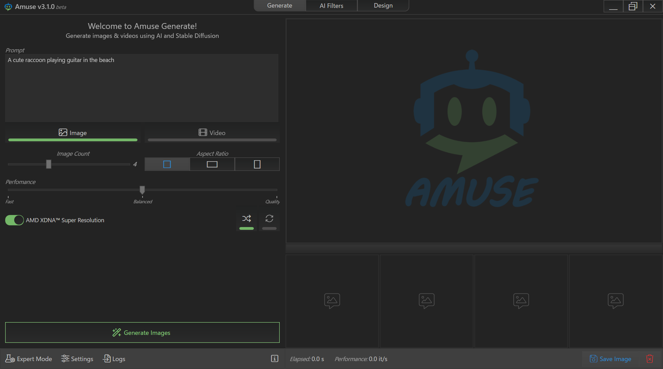This screenshot has height=369, width=663.
Task: Click inside the Prompt text box
Action: pyautogui.click(x=142, y=88)
